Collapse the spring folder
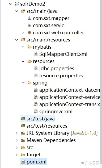 (23, 83)
